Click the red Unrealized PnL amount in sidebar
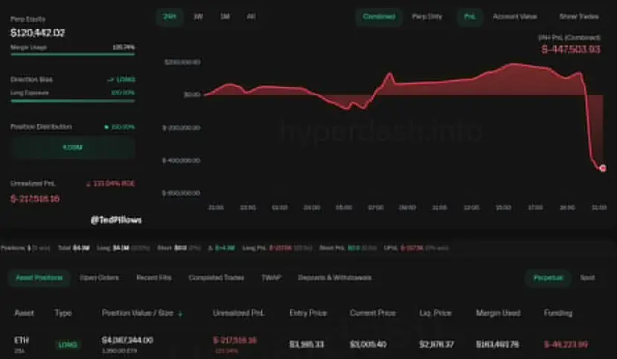Viewport: 617px width, 359px height. point(35,198)
